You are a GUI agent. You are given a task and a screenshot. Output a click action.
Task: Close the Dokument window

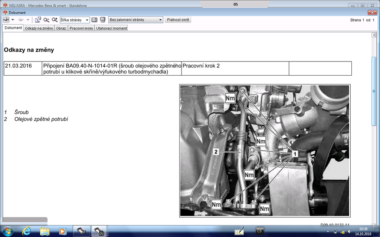click(x=372, y=13)
